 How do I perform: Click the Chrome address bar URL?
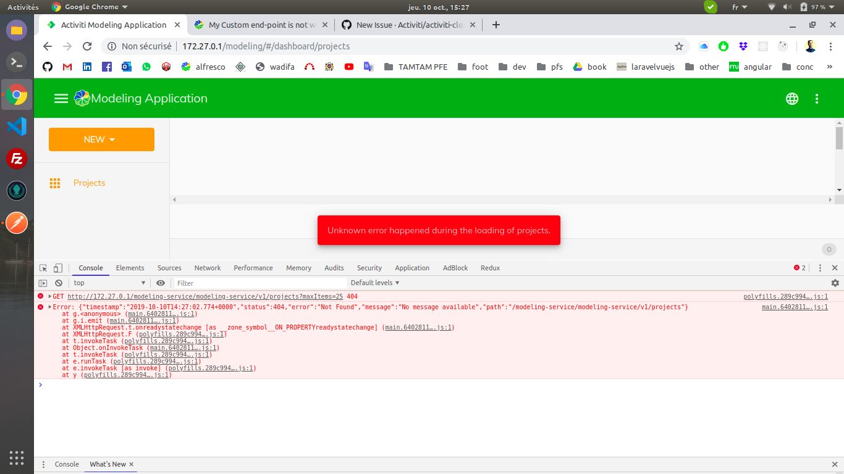pos(266,46)
